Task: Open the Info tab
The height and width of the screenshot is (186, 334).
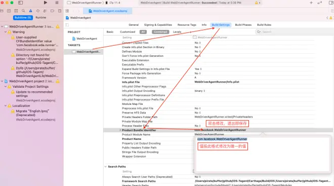Action: pos(204,25)
